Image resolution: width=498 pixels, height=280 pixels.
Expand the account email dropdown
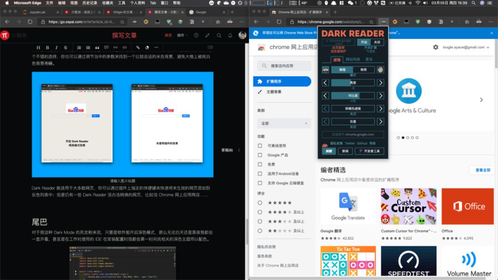click(x=488, y=47)
